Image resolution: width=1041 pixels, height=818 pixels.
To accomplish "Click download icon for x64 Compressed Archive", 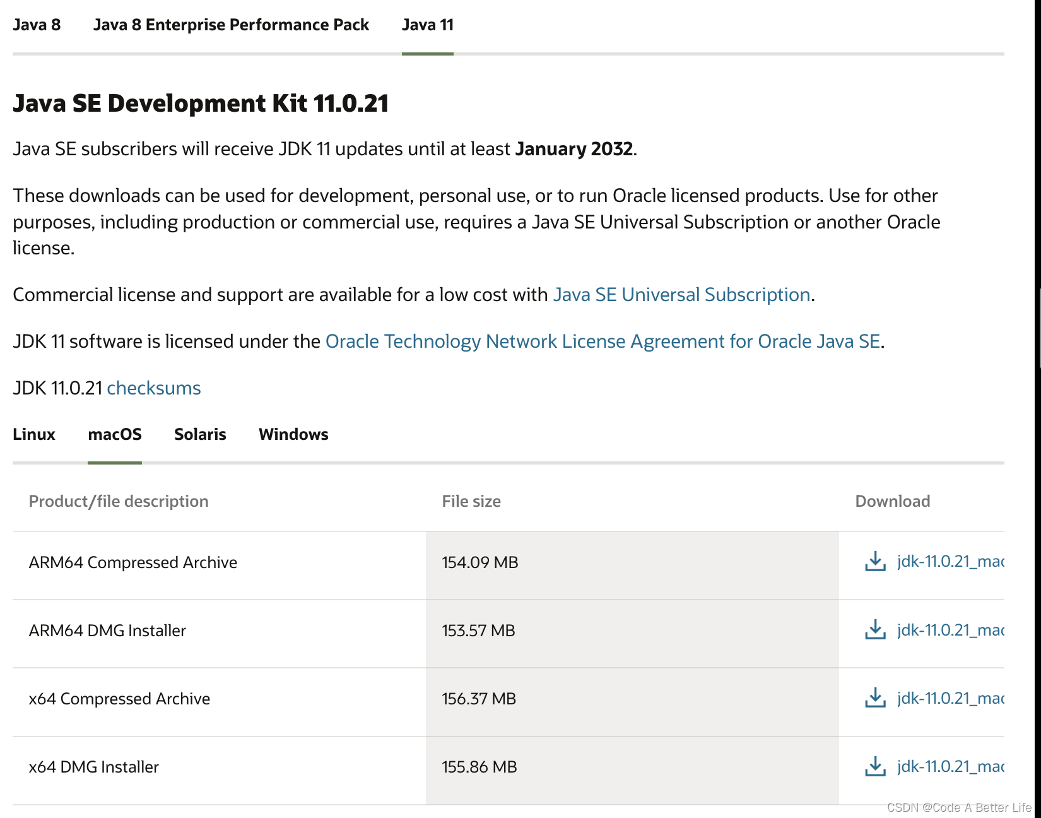I will tap(875, 697).
